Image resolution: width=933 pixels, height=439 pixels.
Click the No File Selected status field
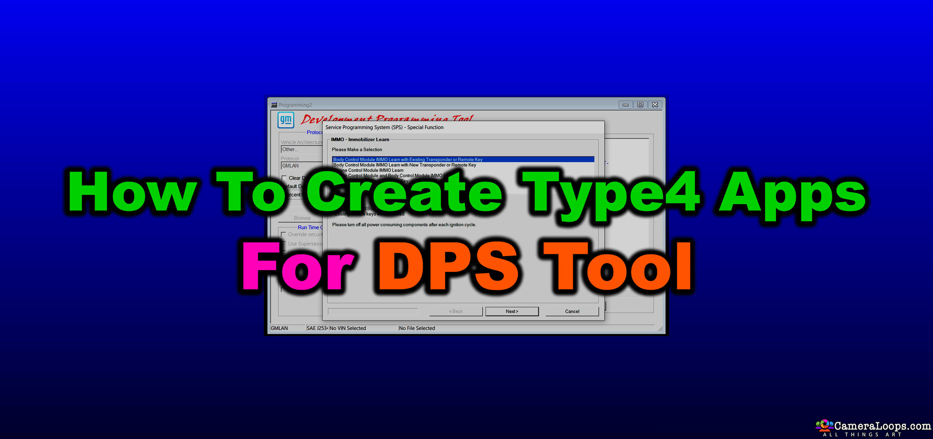417,328
